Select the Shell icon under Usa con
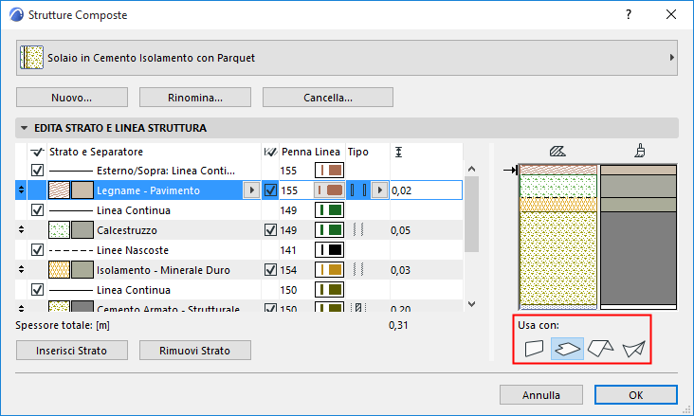This screenshot has width=694, height=416. [634, 349]
